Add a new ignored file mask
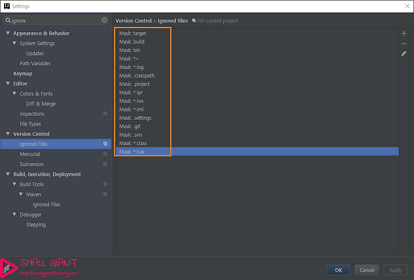This screenshot has height=280, width=414. click(x=404, y=33)
